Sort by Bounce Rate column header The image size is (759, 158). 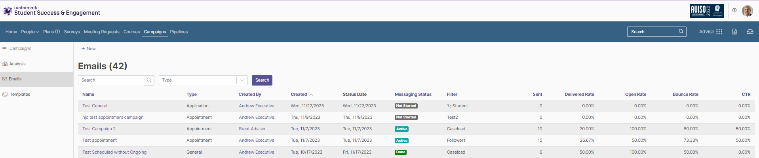coord(685,94)
